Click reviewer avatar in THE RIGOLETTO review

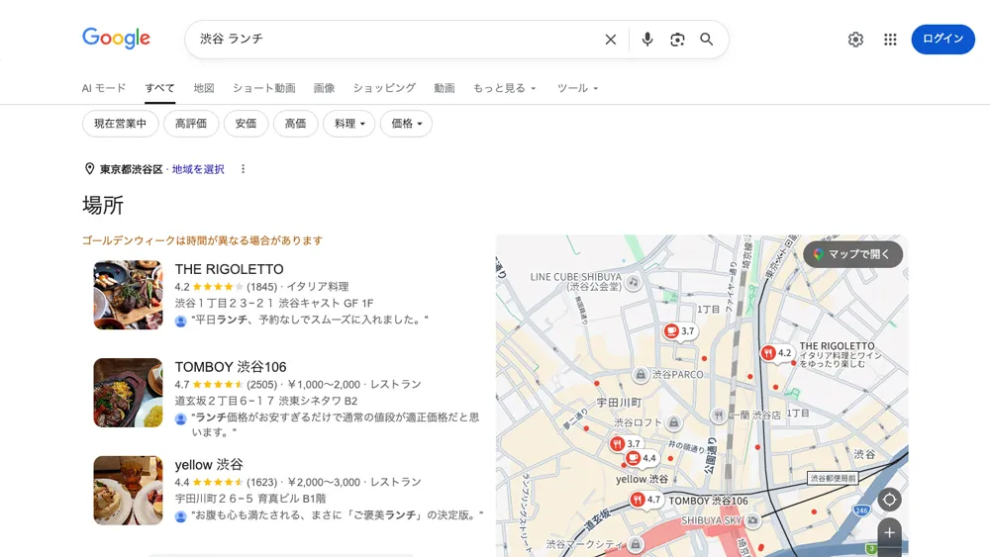180,322
